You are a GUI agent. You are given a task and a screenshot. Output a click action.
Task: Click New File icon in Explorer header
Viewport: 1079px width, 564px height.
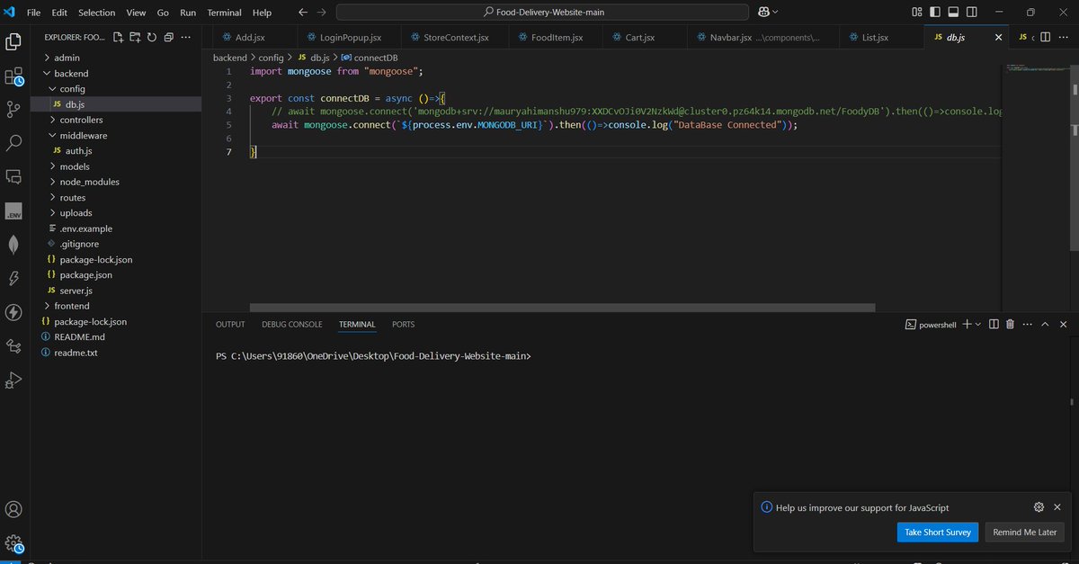118,38
